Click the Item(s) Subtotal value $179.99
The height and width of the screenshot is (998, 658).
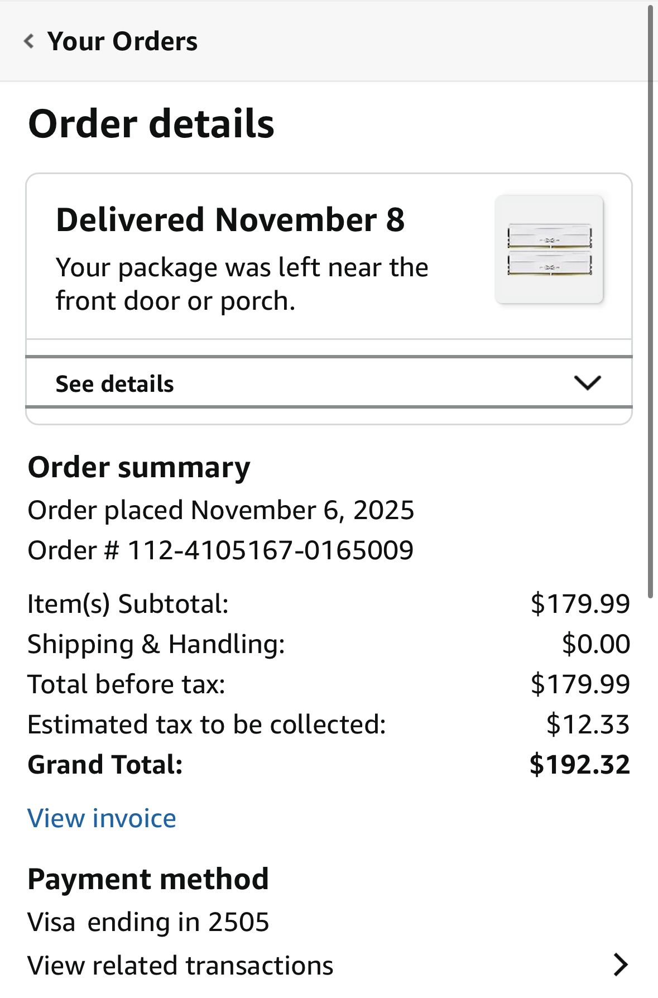[x=580, y=603]
